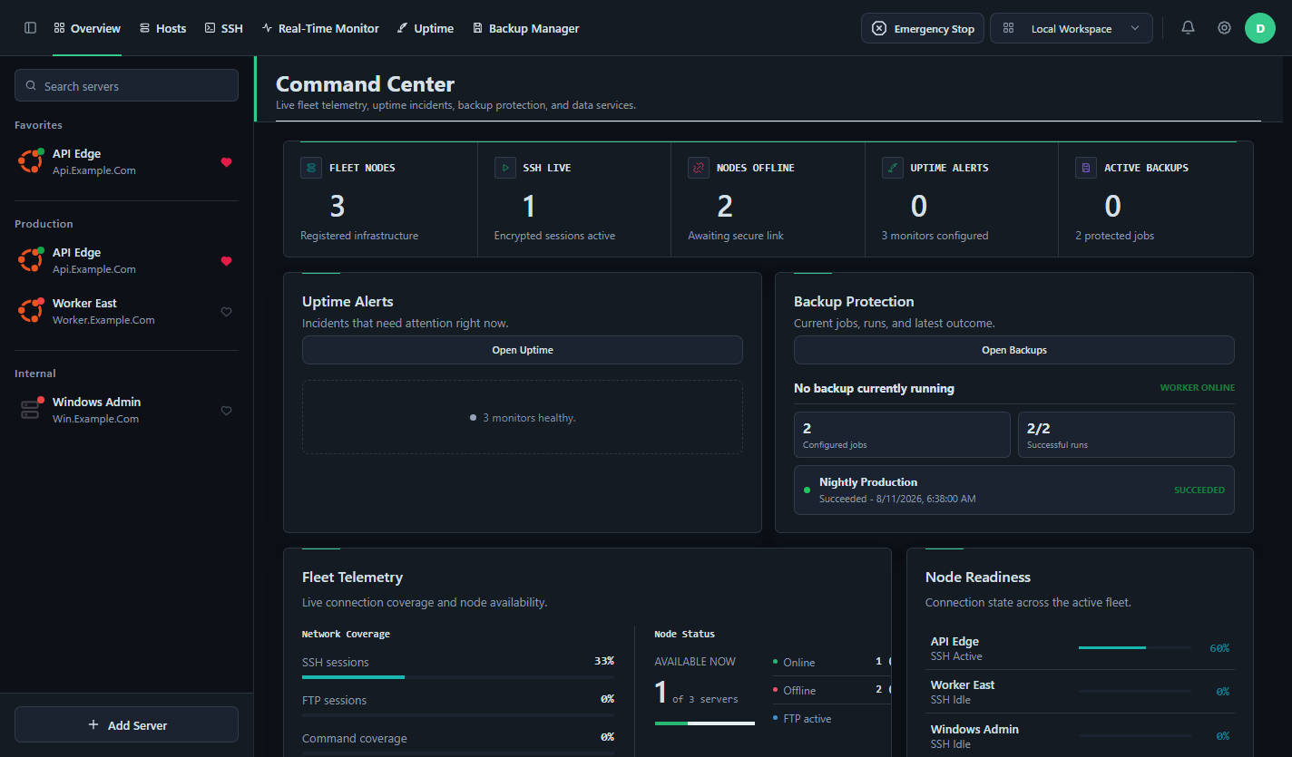Switch to the Uptime tab
This screenshot has width=1292, height=757.
[425, 28]
